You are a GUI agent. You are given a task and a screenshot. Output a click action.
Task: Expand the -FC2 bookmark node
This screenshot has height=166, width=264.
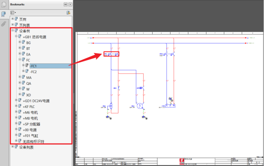[23, 71]
